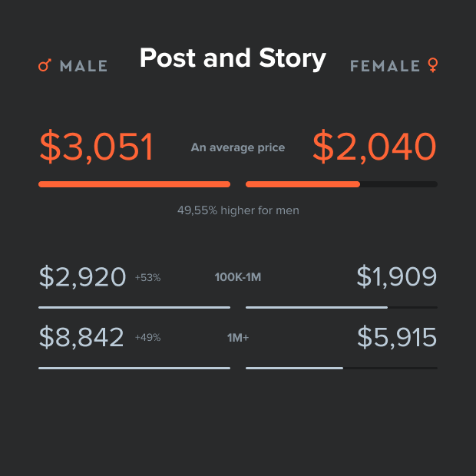Image resolution: width=476 pixels, height=476 pixels.
Task: Click the male gender symbol icon
Action: pyautogui.click(x=44, y=66)
